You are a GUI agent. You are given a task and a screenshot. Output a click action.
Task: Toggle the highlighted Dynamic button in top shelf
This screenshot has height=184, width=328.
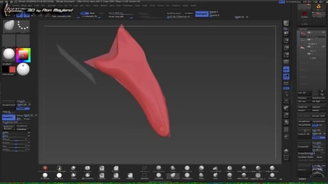point(201,14)
